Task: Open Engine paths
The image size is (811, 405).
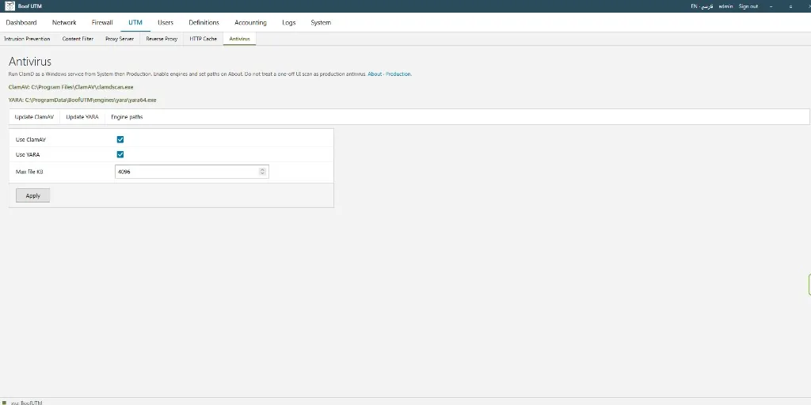Action: (127, 117)
